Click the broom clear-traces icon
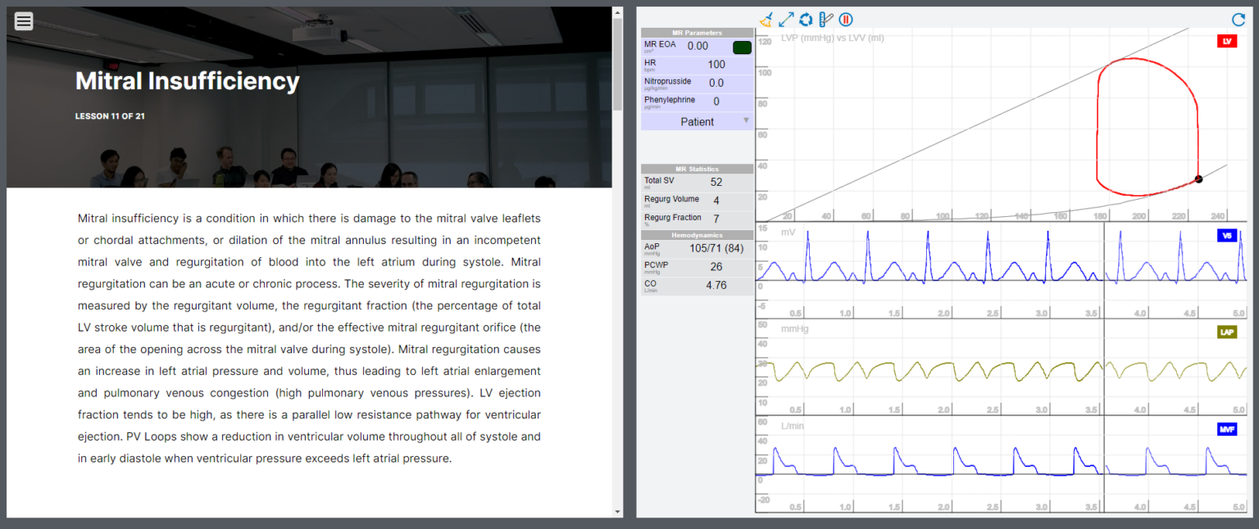The width and height of the screenshot is (1259, 529). (x=766, y=20)
